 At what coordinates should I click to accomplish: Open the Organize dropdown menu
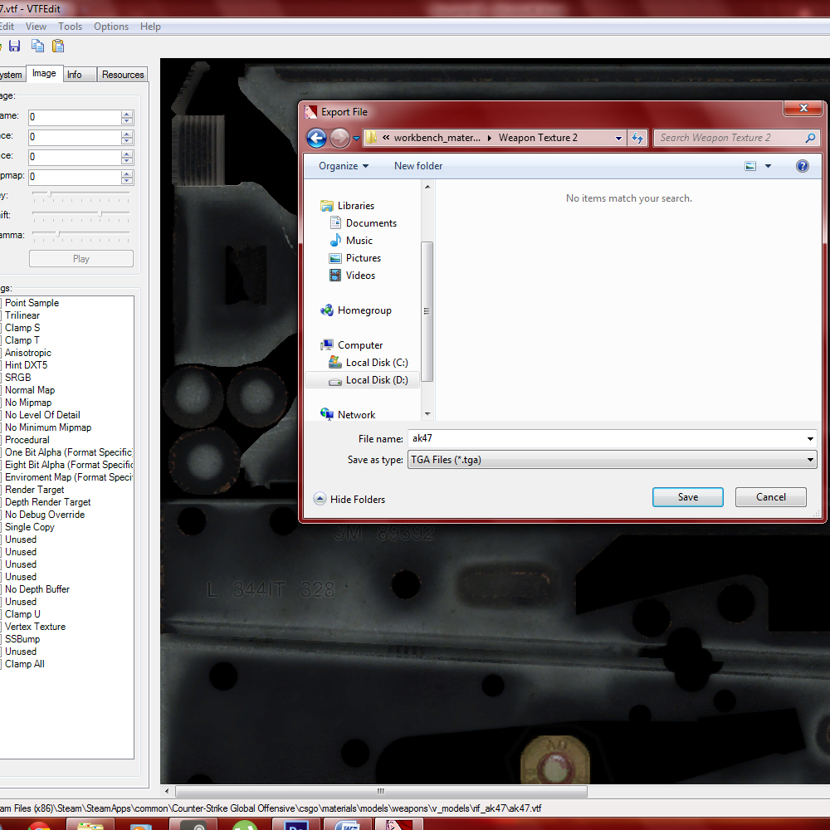click(x=343, y=166)
